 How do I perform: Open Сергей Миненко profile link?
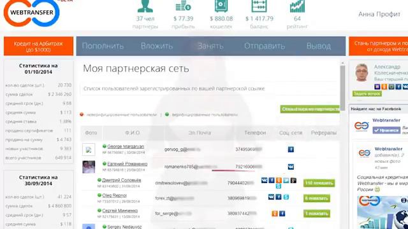click(120, 211)
